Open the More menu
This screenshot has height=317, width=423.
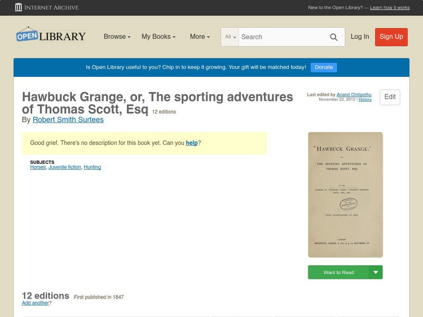pyautogui.click(x=200, y=36)
